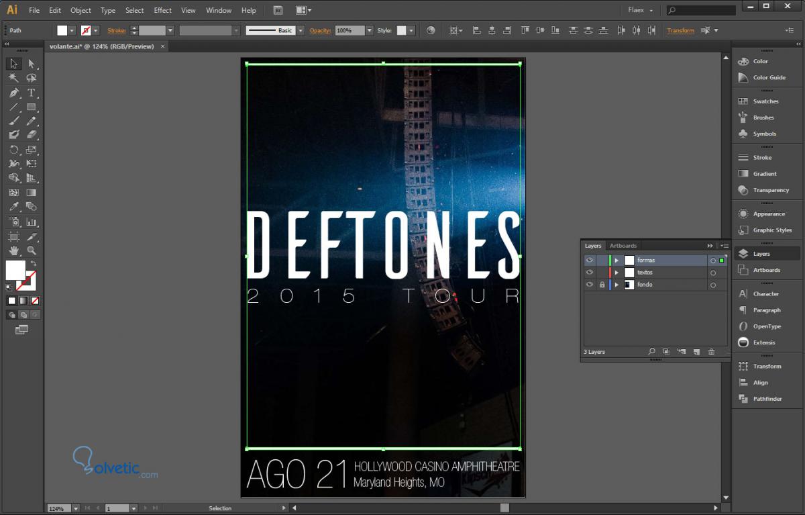805x515 pixels.
Task: Select the Pen tool
Action: coord(13,93)
